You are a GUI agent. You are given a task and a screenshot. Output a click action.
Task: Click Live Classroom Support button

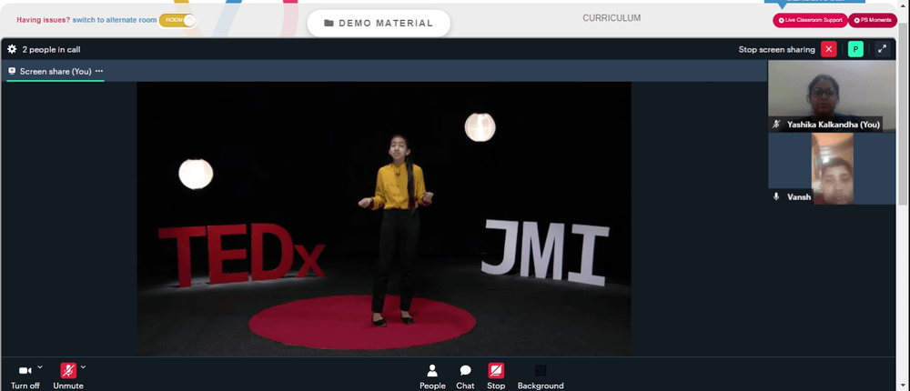pyautogui.click(x=810, y=20)
